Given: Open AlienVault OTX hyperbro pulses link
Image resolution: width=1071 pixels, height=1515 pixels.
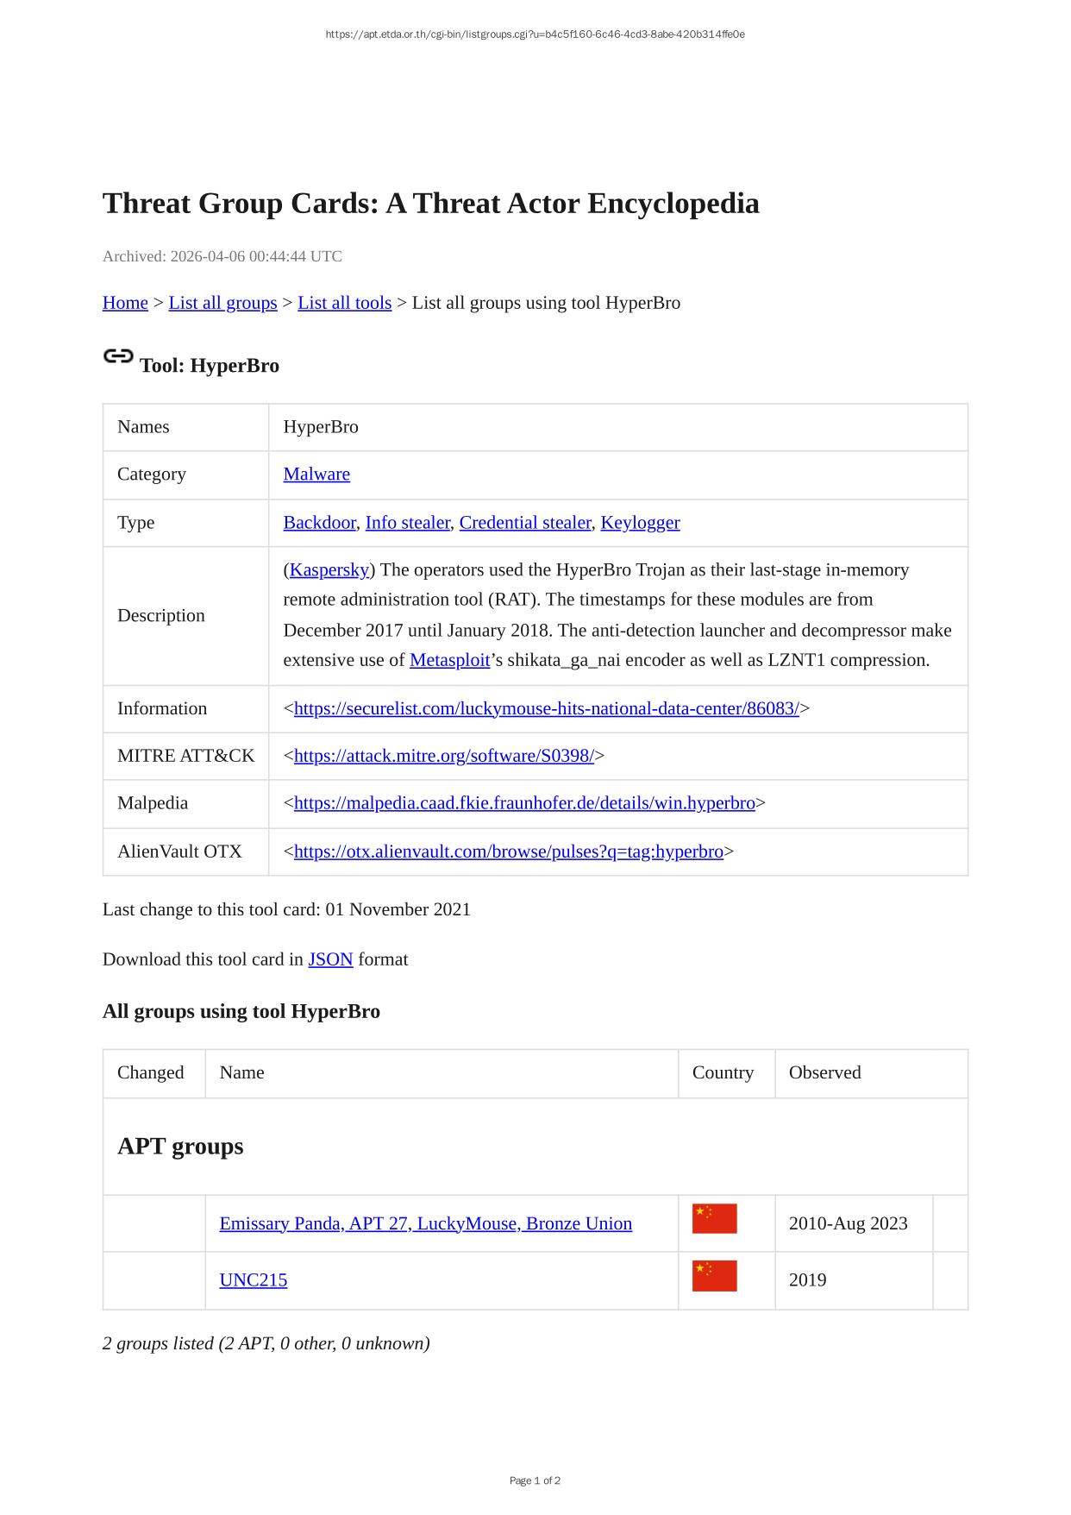Looking at the screenshot, I should 508,852.
